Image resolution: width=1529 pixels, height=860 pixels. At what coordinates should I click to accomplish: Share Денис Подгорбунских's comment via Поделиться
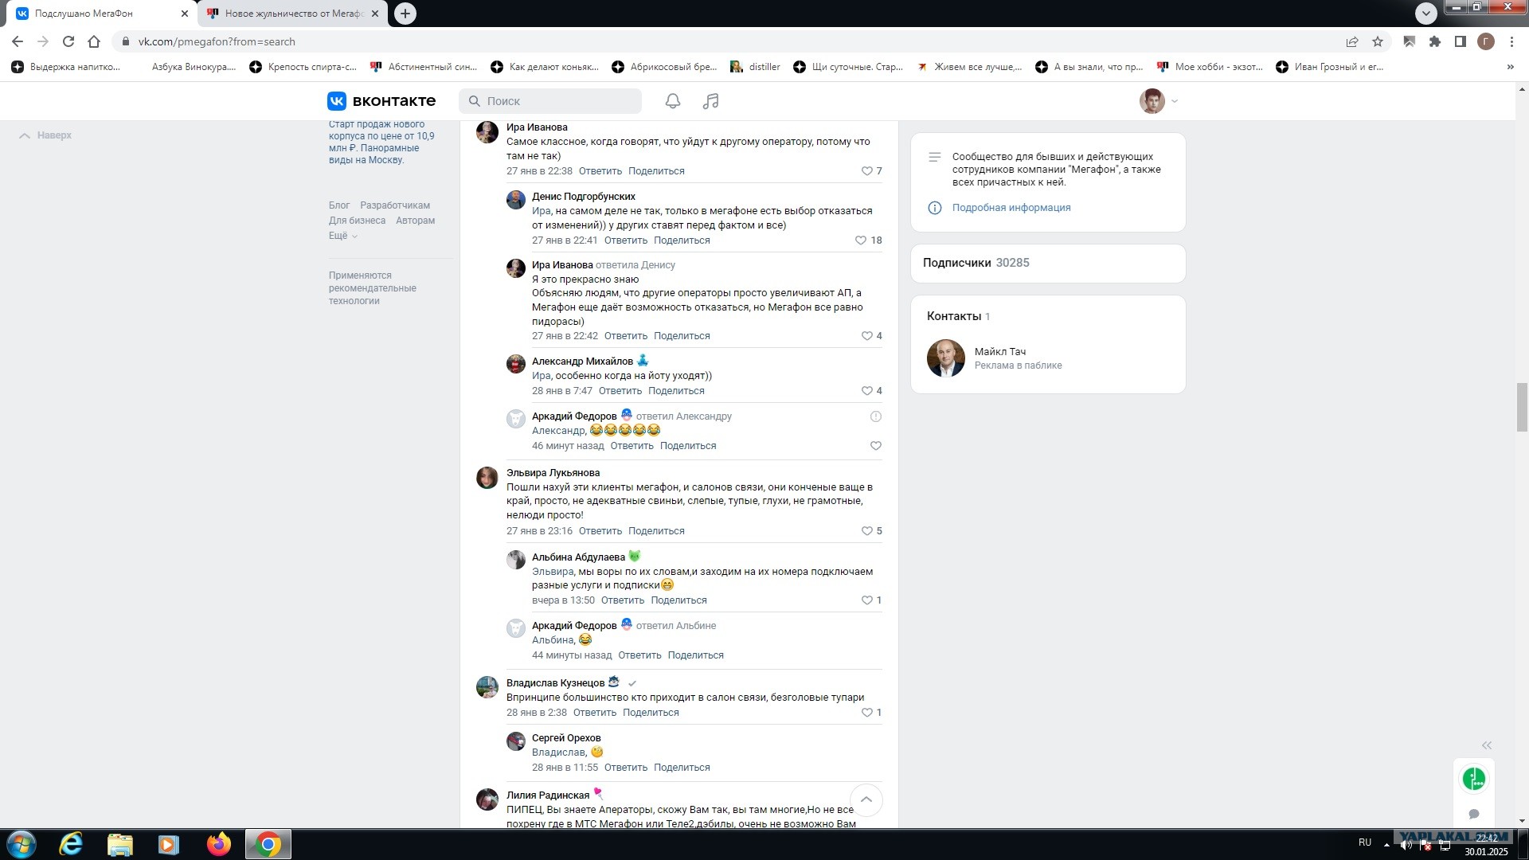tap(682, 240)
